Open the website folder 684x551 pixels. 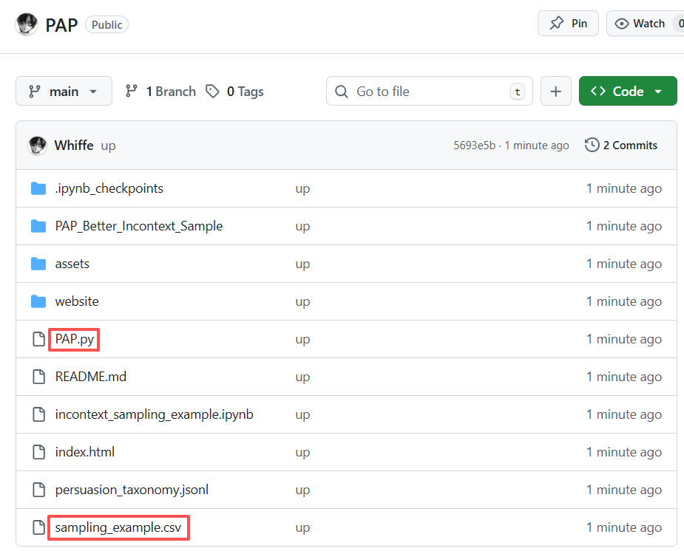coord(77,301)
